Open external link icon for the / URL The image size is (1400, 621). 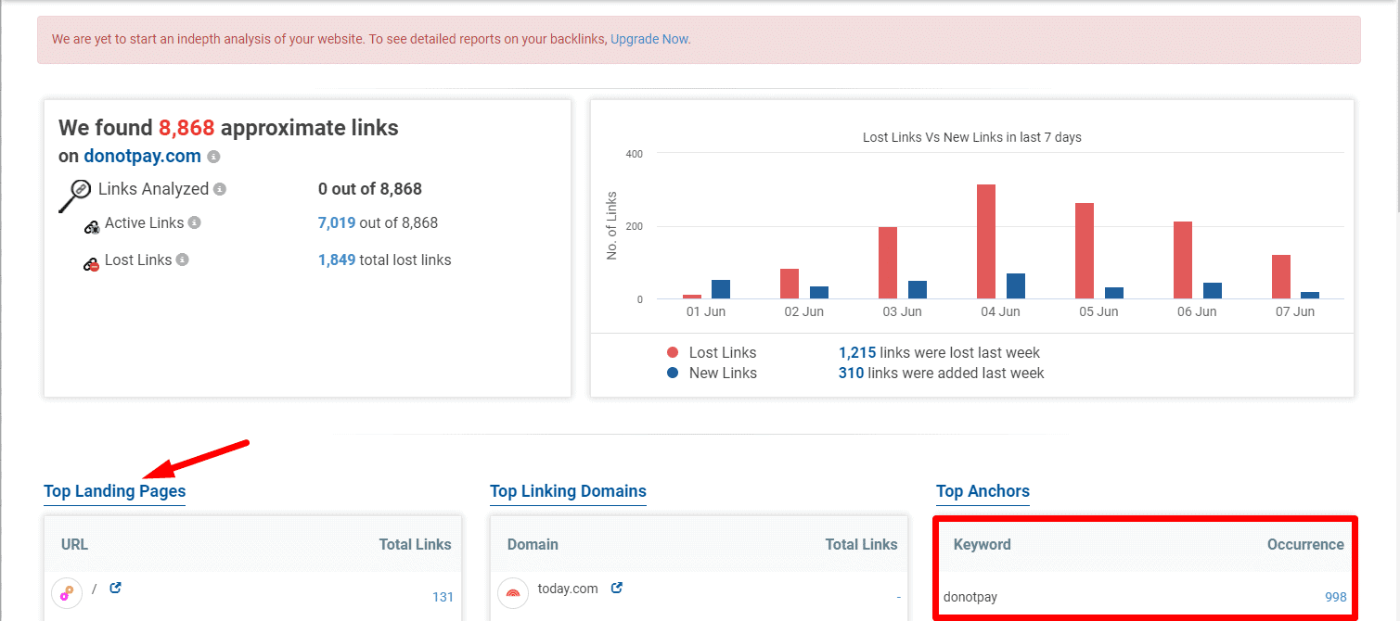[115, 588]
